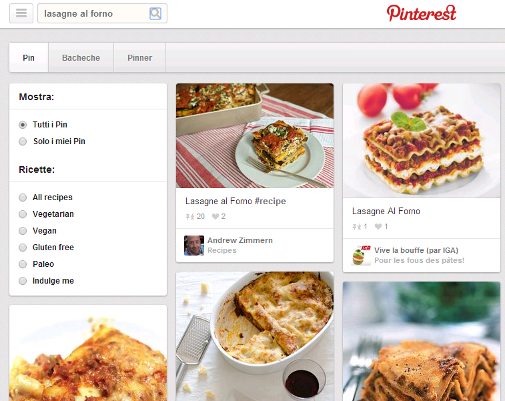This screenshot has height=401, width=505.
Task: Open the hamburger menu button
Action: click(x=21, y=13)
